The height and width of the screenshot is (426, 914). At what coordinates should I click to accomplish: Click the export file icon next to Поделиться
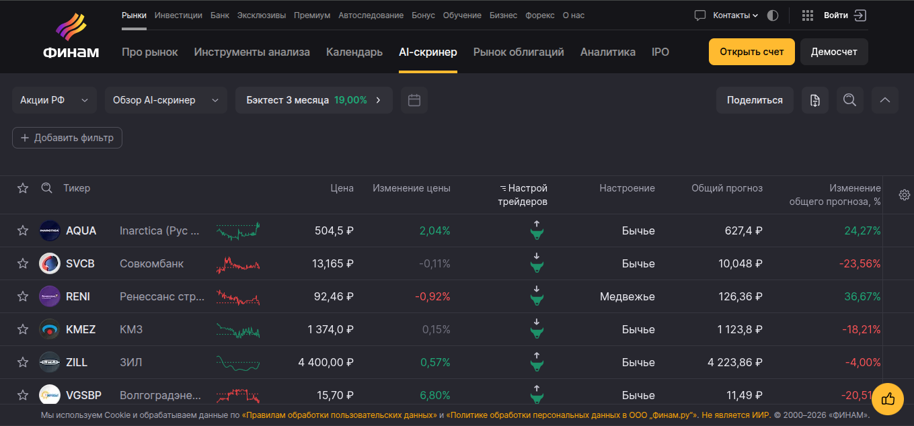point(815,100)
